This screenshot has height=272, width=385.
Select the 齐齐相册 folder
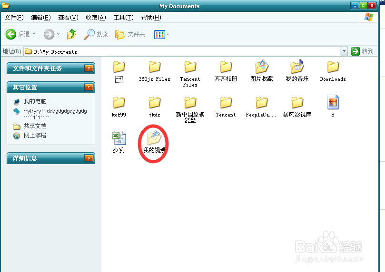point(226,71)
